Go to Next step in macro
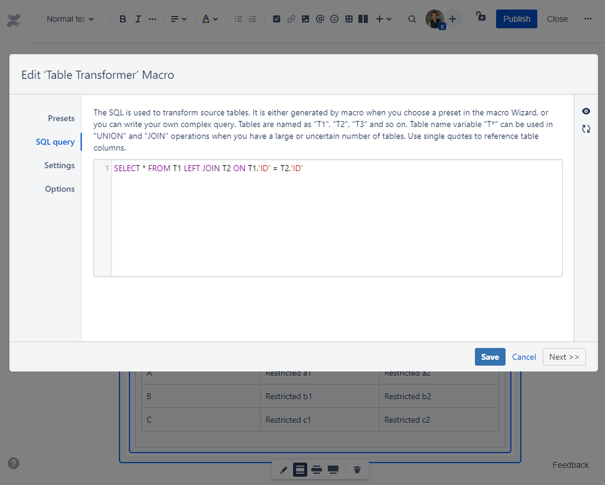605x485 pixels. pos(564,357)
